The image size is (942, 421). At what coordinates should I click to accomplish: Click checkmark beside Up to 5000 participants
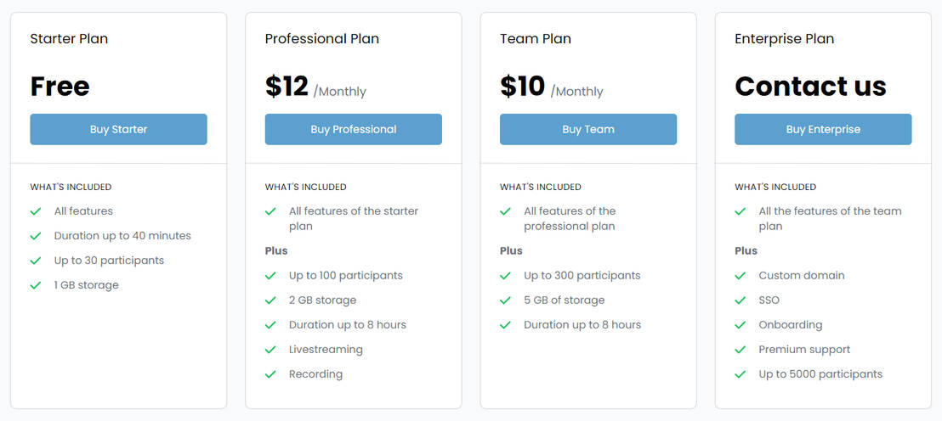740,374
